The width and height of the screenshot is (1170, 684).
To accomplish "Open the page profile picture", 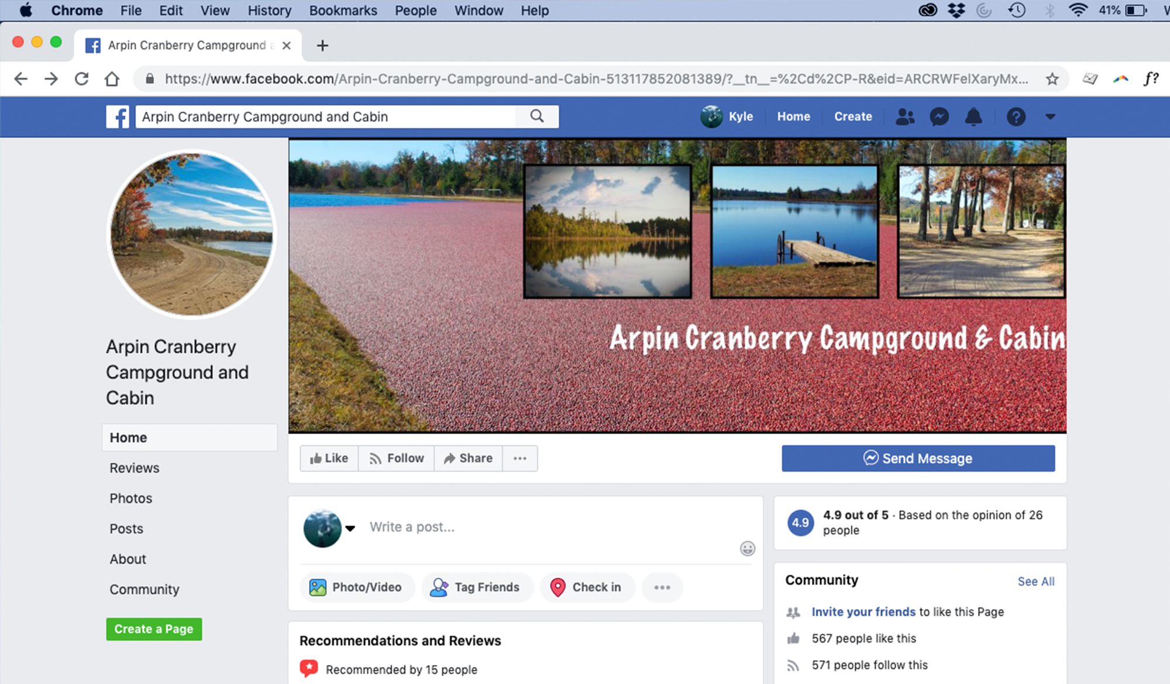I will [191, 234].
